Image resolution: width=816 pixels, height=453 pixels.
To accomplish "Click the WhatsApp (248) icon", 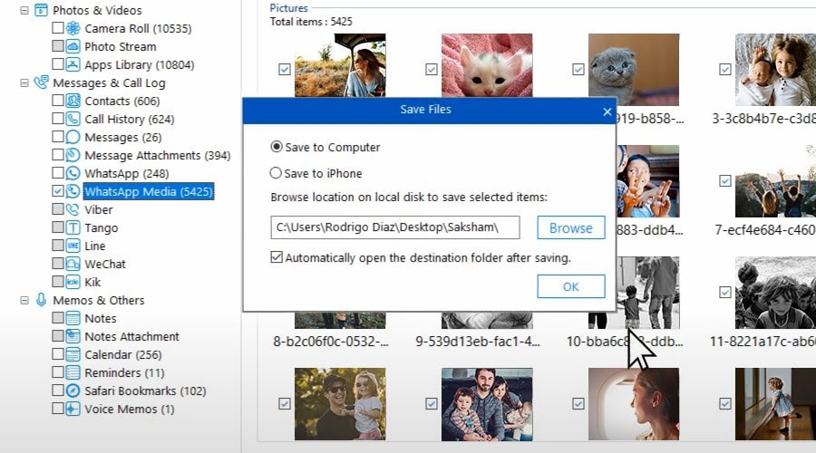I will point(73,173).
